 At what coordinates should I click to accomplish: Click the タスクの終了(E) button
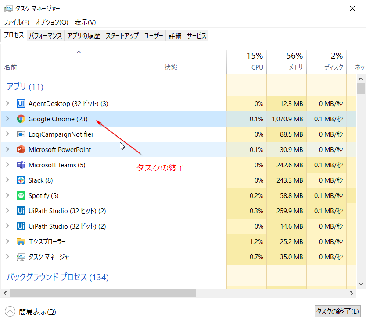click(337, 311)
